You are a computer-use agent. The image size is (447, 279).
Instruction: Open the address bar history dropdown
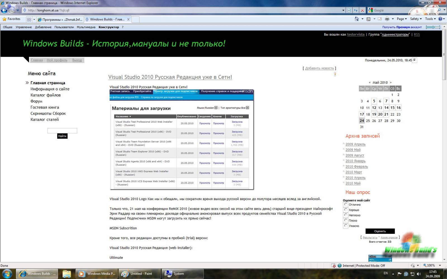click(x=343, y=10)
